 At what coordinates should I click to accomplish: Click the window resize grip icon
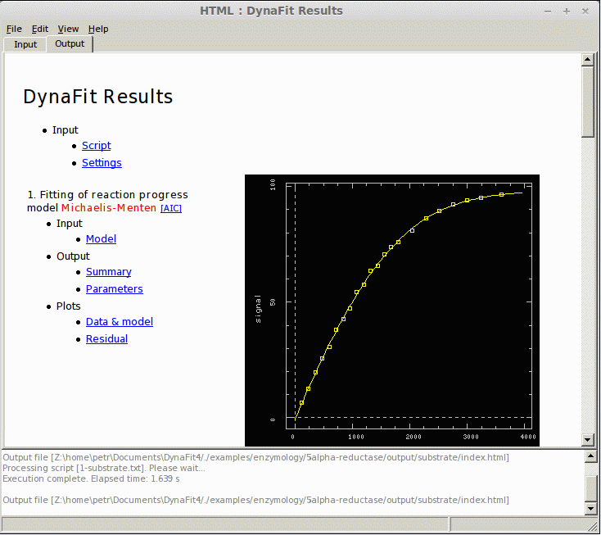click(594, 528)
